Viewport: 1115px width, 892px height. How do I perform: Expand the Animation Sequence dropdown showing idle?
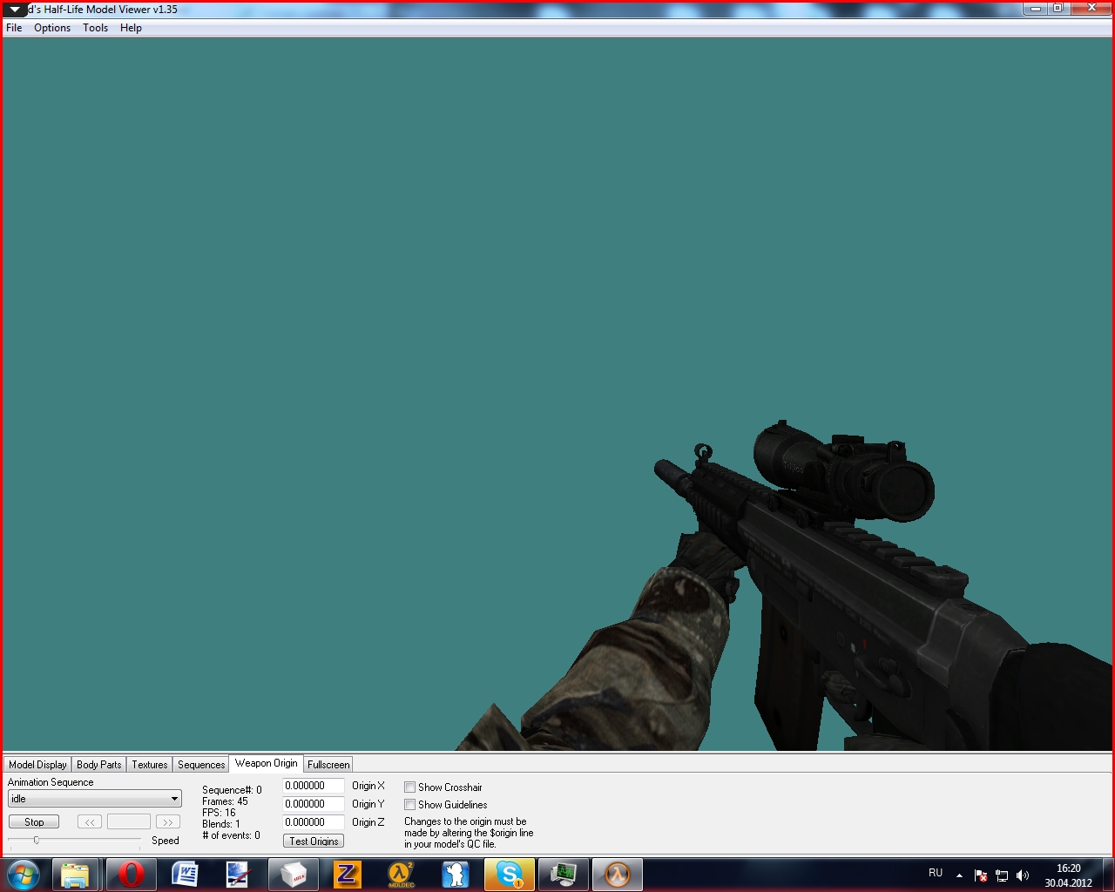point(95,799)
